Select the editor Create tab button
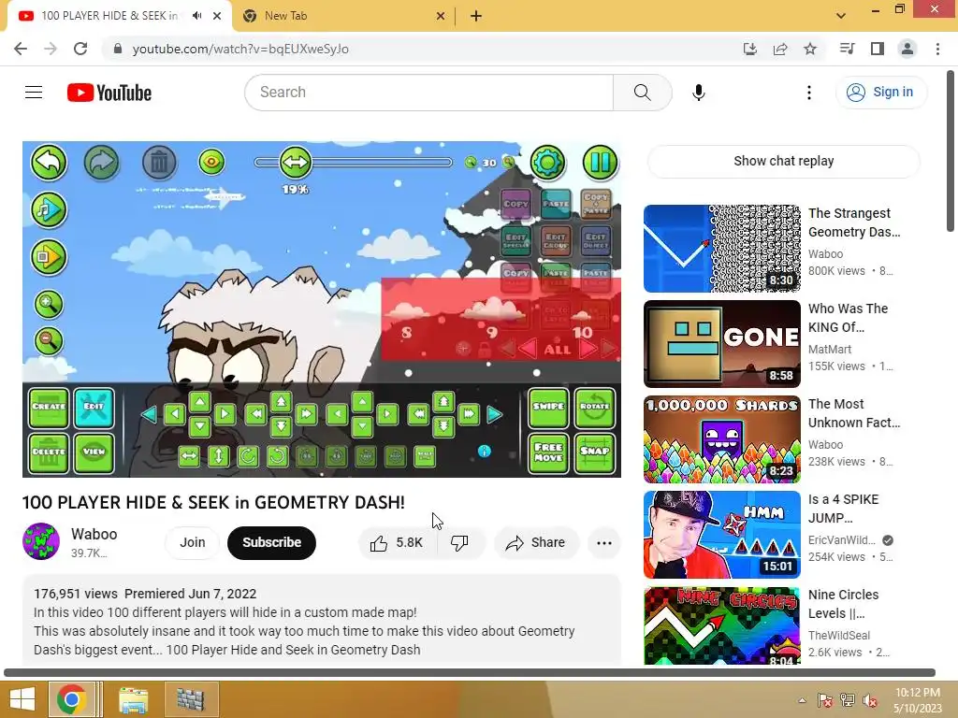Image resolution: width=958 pixels, height=718 pixels. 49,407
